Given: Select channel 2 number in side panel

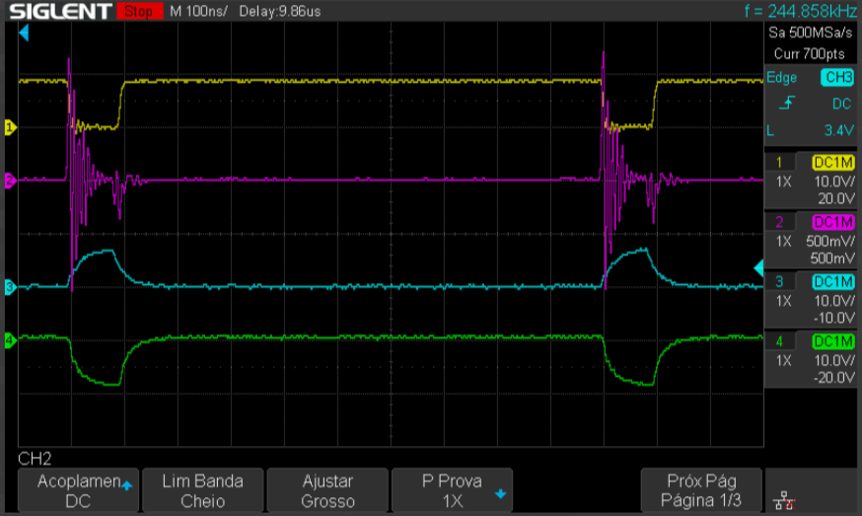Looking at the screenshot, I should 779,222.
